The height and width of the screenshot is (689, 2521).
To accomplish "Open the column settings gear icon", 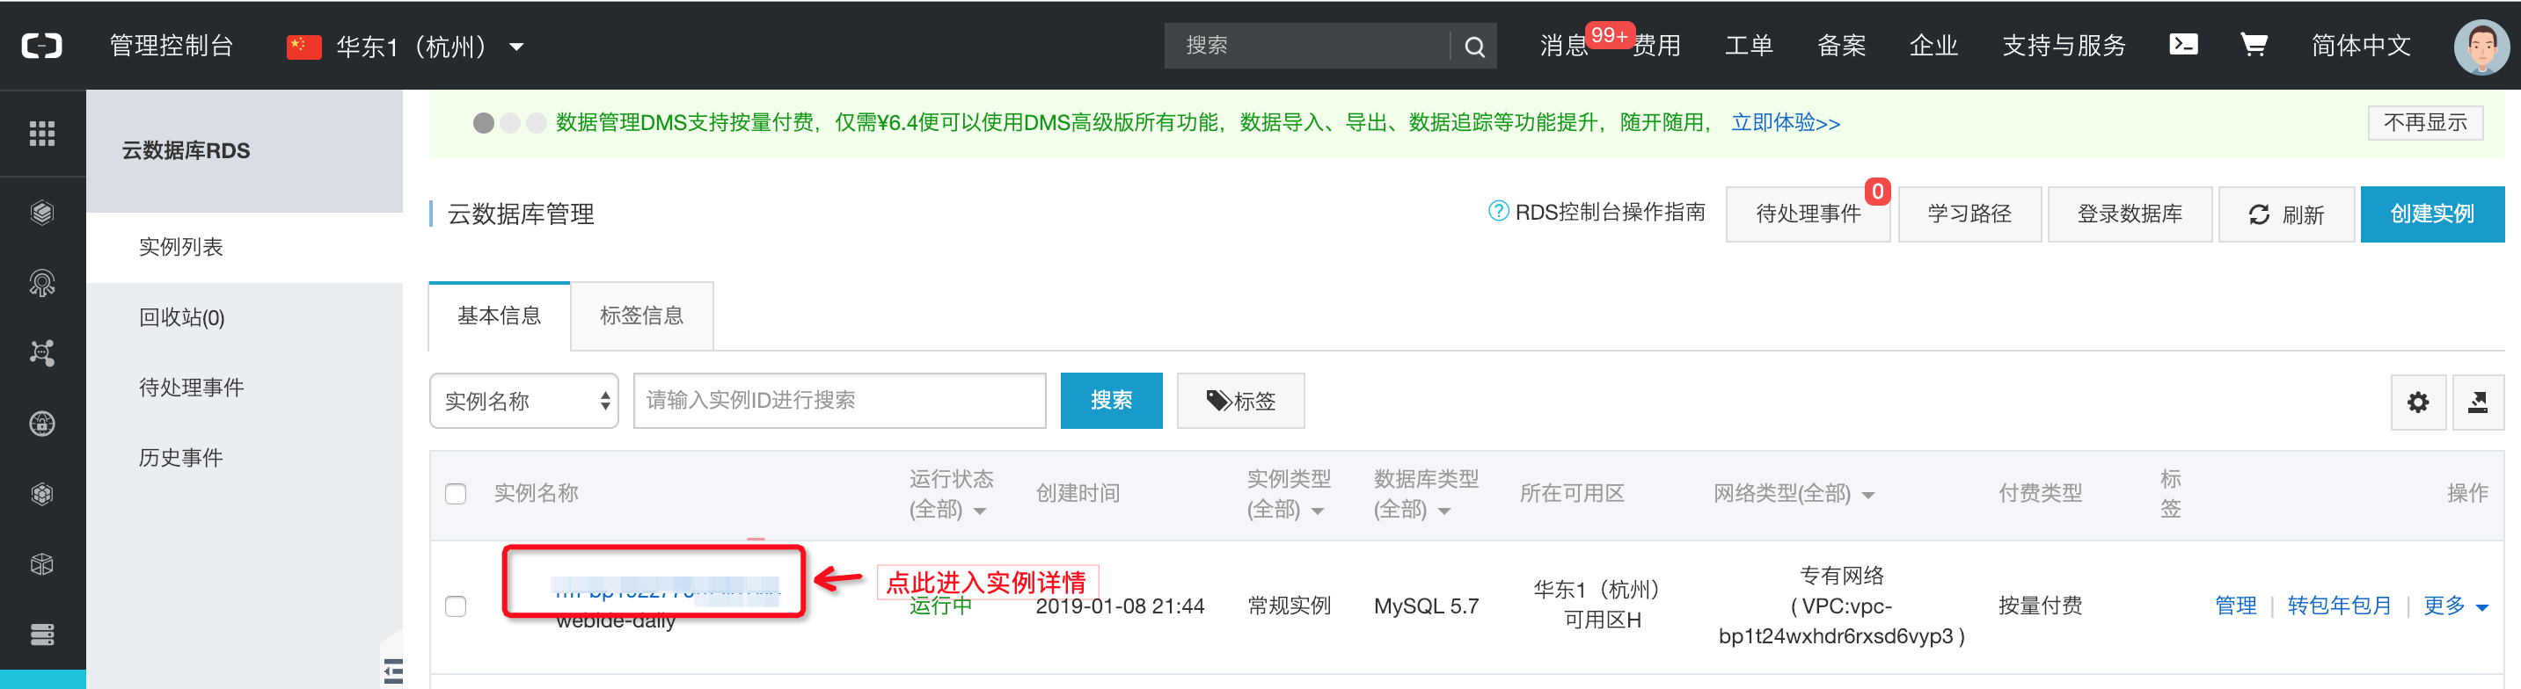I will [2417, 402].
